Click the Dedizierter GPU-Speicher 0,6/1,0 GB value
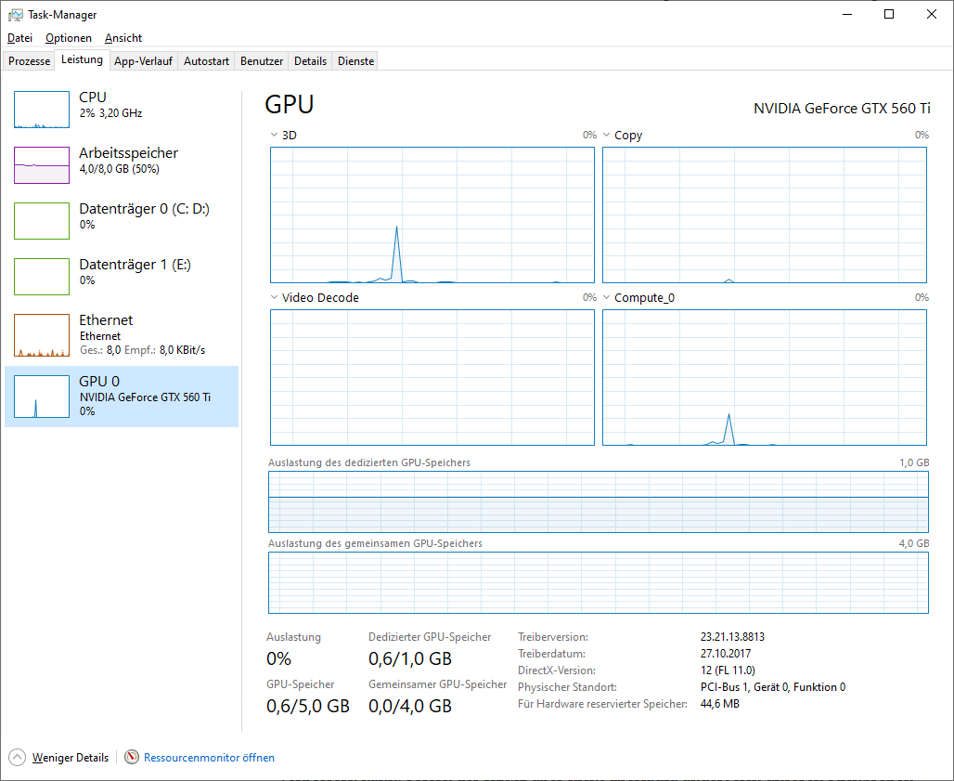Image resolution: width=954 pixels, height=781 pixels. [410, 658]
